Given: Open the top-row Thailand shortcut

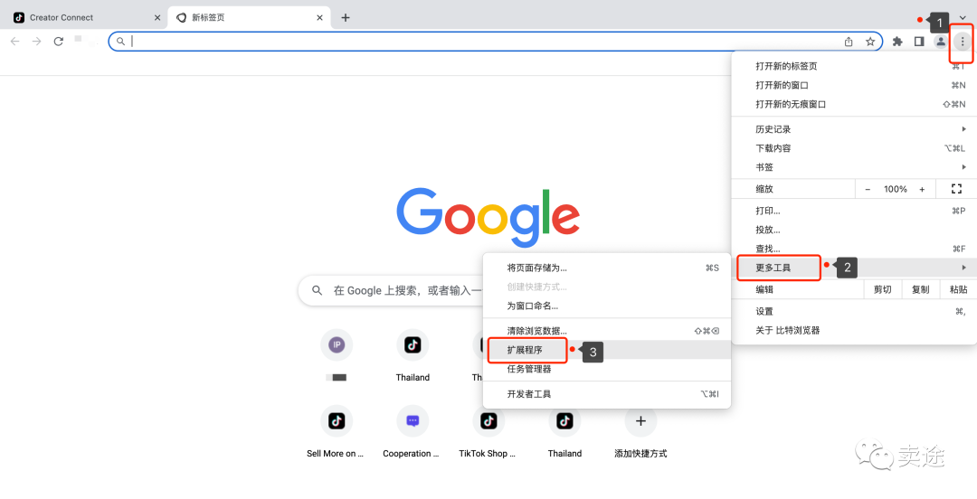Looking at the screenshot, I should (x=413, y=355).
